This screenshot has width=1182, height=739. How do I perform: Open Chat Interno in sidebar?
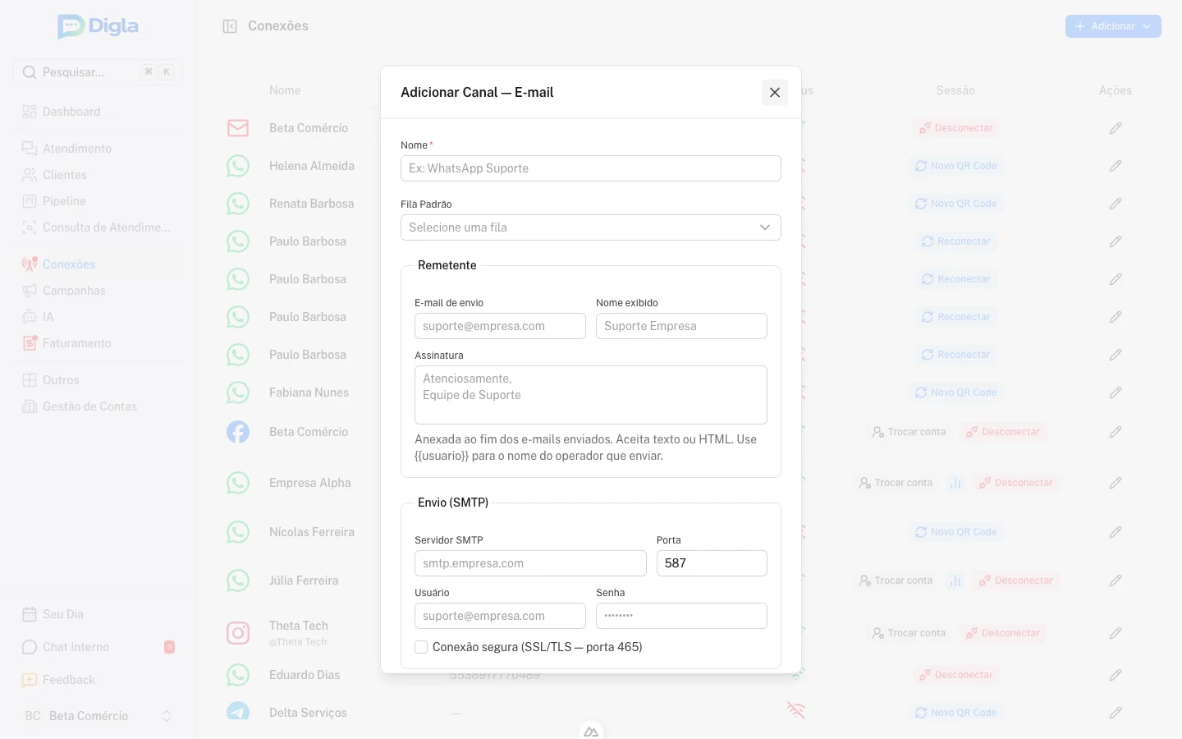tap(98, 647)
